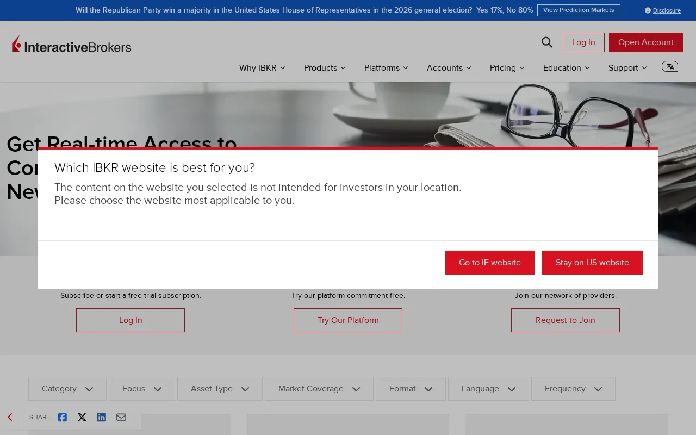Click the header Log In button
696x435 pixels.
point(583,42)
